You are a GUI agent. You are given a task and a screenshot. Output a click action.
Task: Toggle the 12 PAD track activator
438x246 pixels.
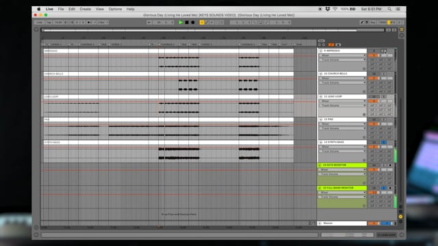coord(374,120)
